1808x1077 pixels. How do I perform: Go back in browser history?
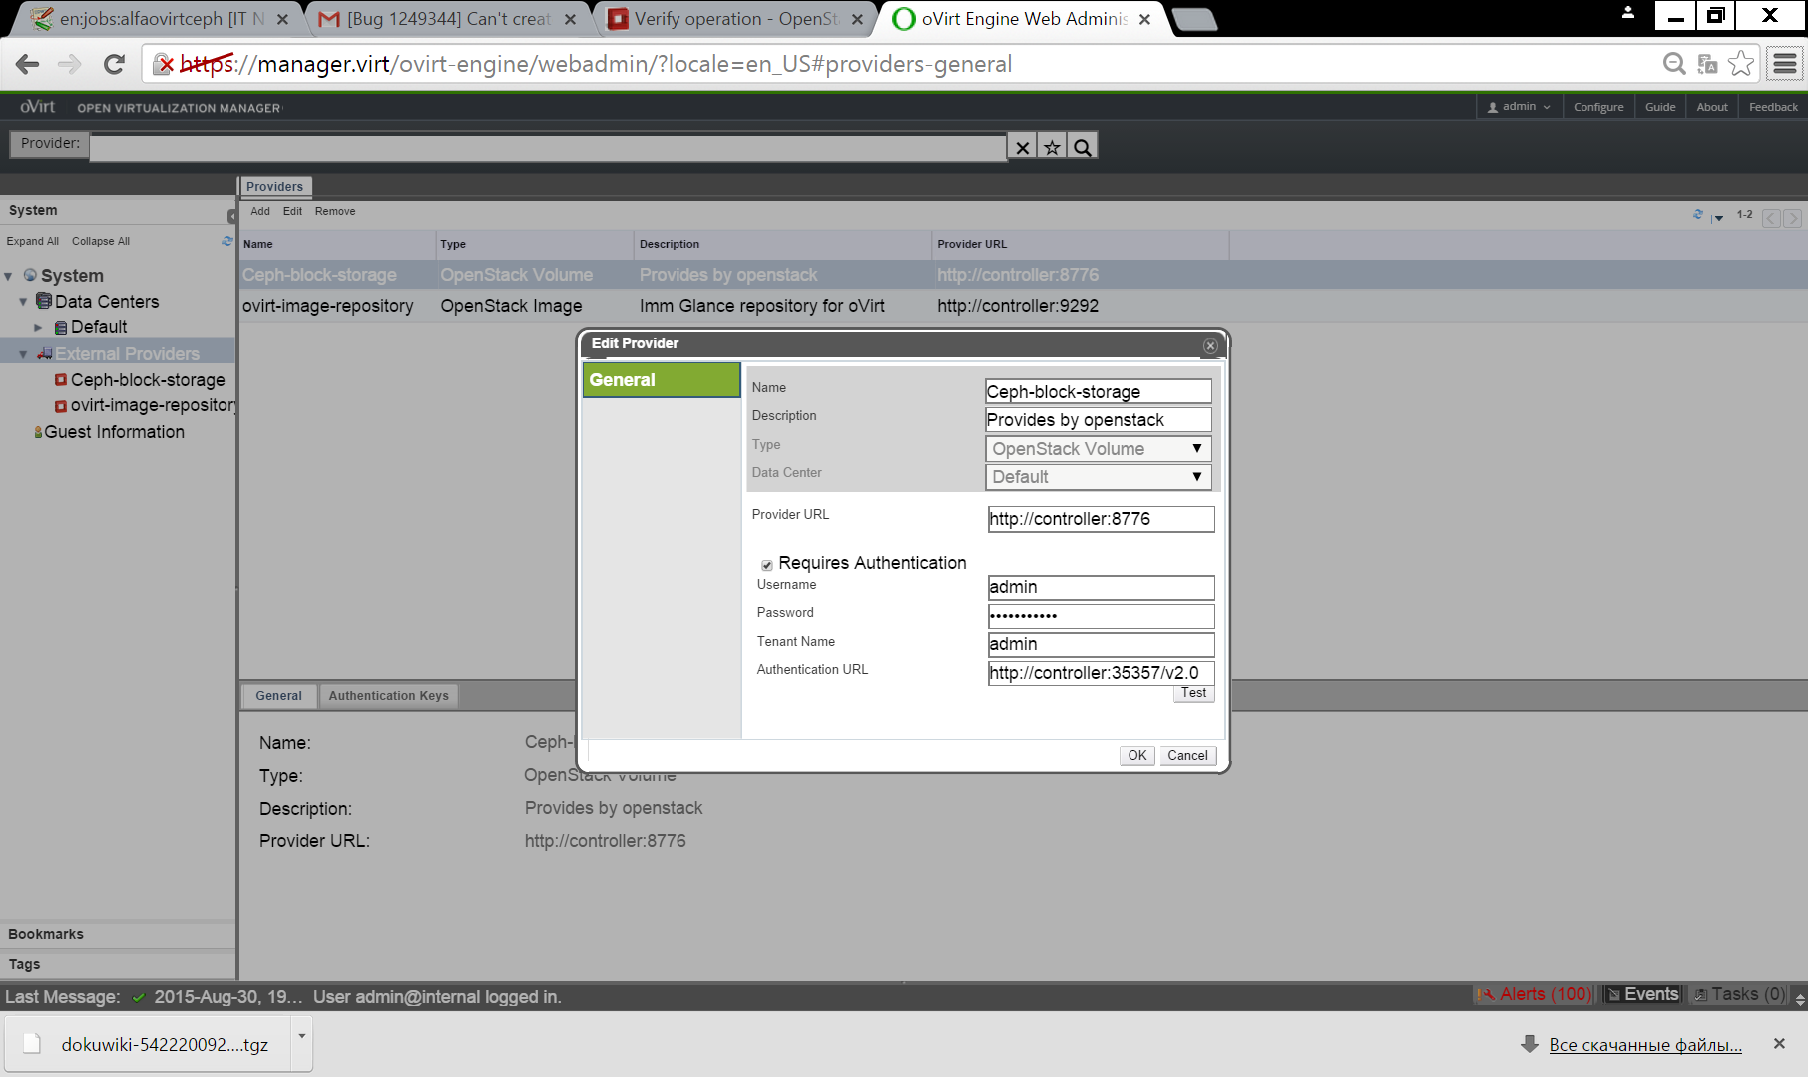pyautogui.click(x=27, y=64)
